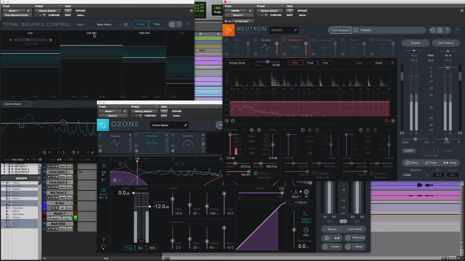Select True detection mode in Neutron
Screen dimensions: 465x261
[x=325, y=63]
